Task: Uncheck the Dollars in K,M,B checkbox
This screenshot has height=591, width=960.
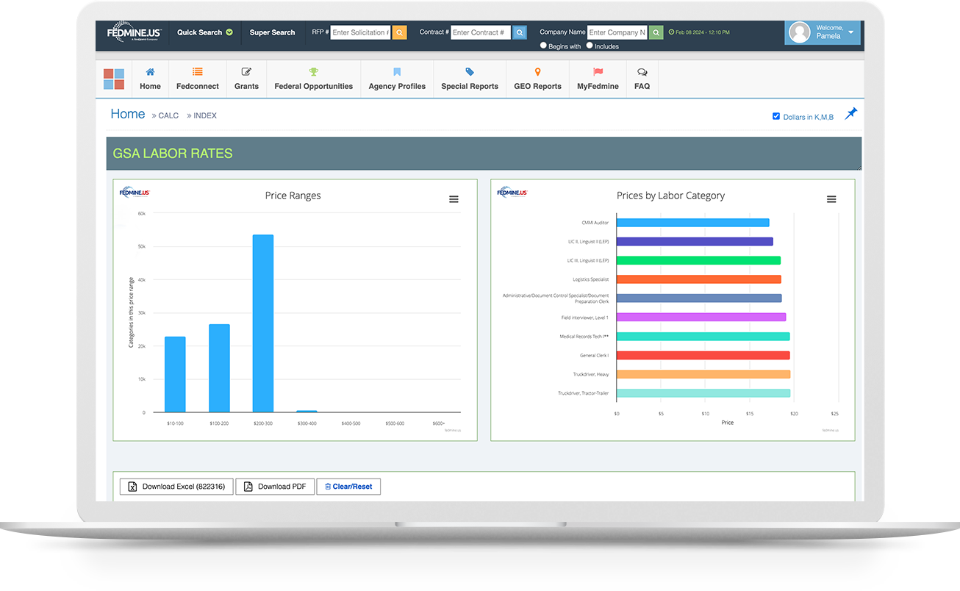Action: [x=776, y=116]
